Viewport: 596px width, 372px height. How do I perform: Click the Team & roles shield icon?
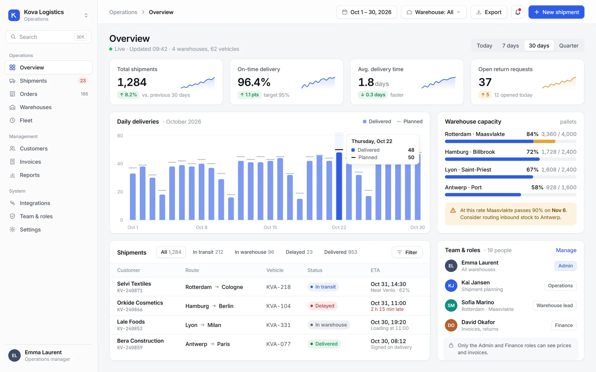(12, 216)
